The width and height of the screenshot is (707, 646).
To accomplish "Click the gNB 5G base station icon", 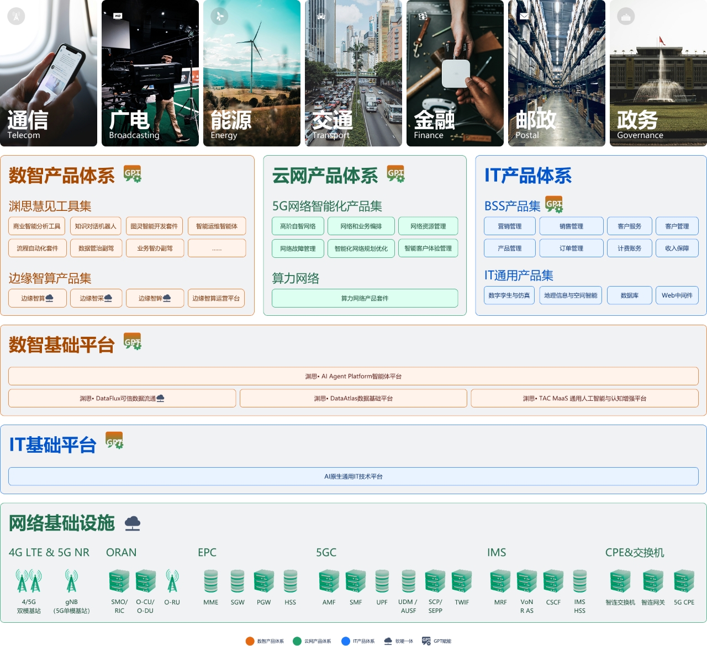I will point(71,581).
